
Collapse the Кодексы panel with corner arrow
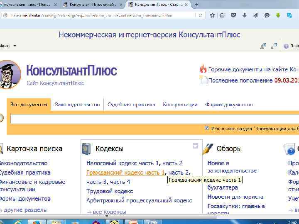point(195,146)
